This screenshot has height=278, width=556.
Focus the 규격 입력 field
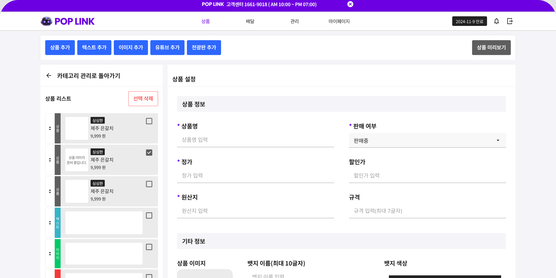[427, 211]
